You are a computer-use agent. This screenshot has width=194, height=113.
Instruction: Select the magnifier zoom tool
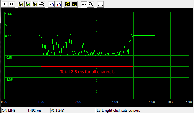click(x=91, y=4)
